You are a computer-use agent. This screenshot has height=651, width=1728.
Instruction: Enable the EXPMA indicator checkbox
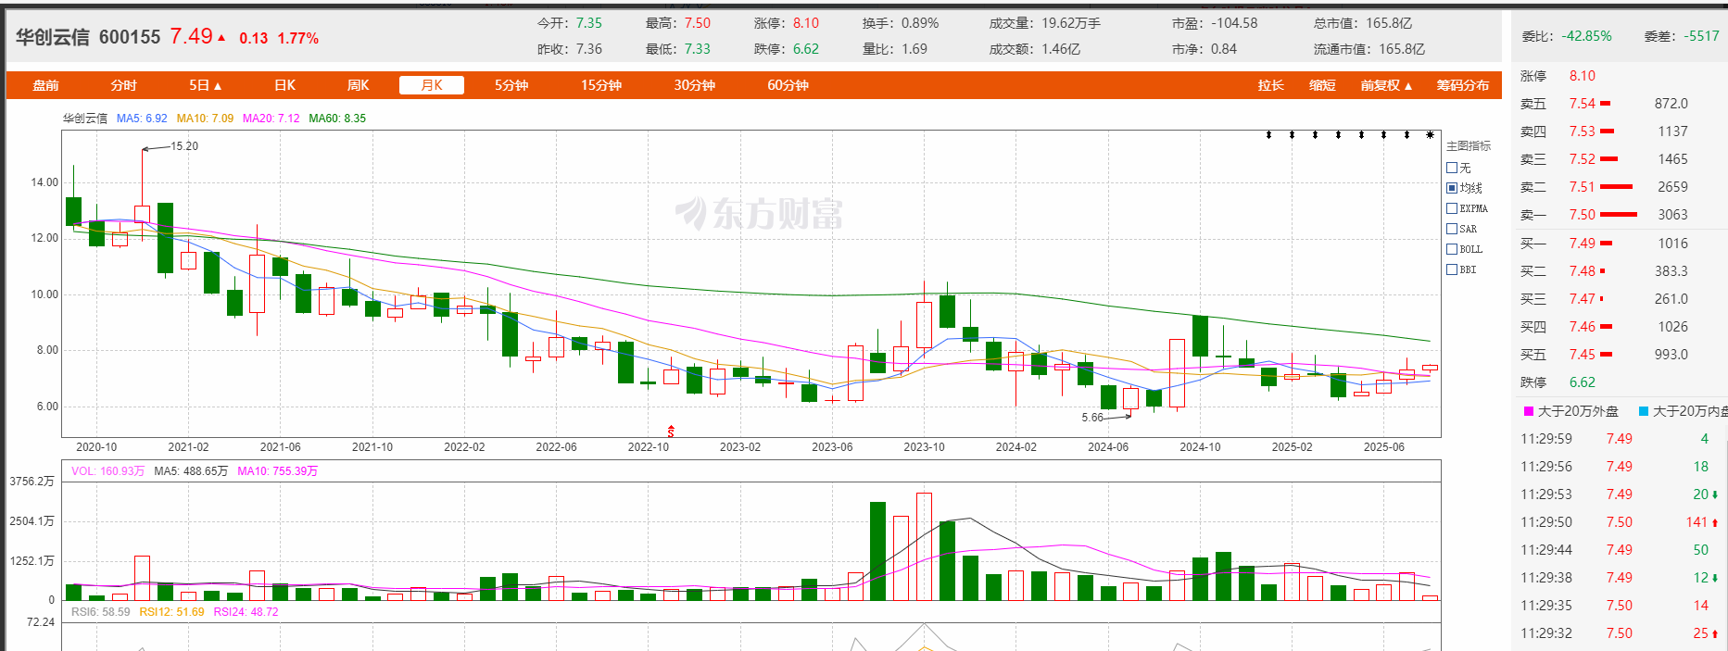pyautogui.click(x=1452, y=208)
